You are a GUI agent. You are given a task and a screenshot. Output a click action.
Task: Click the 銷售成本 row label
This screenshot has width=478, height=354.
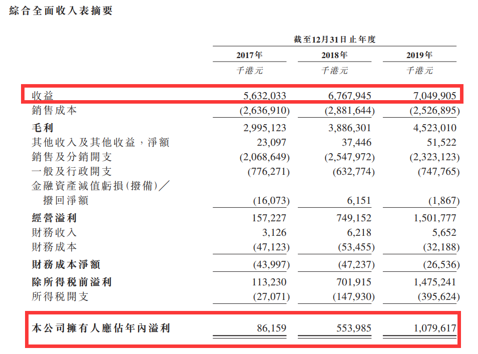(54, 110)
